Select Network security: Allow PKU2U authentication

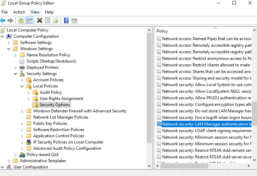pos(207,98)
